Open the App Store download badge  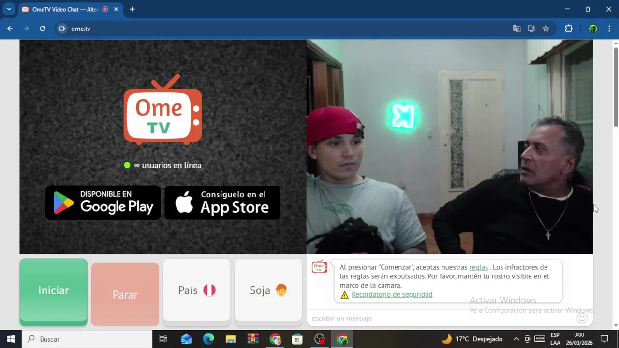coord(222,203)
